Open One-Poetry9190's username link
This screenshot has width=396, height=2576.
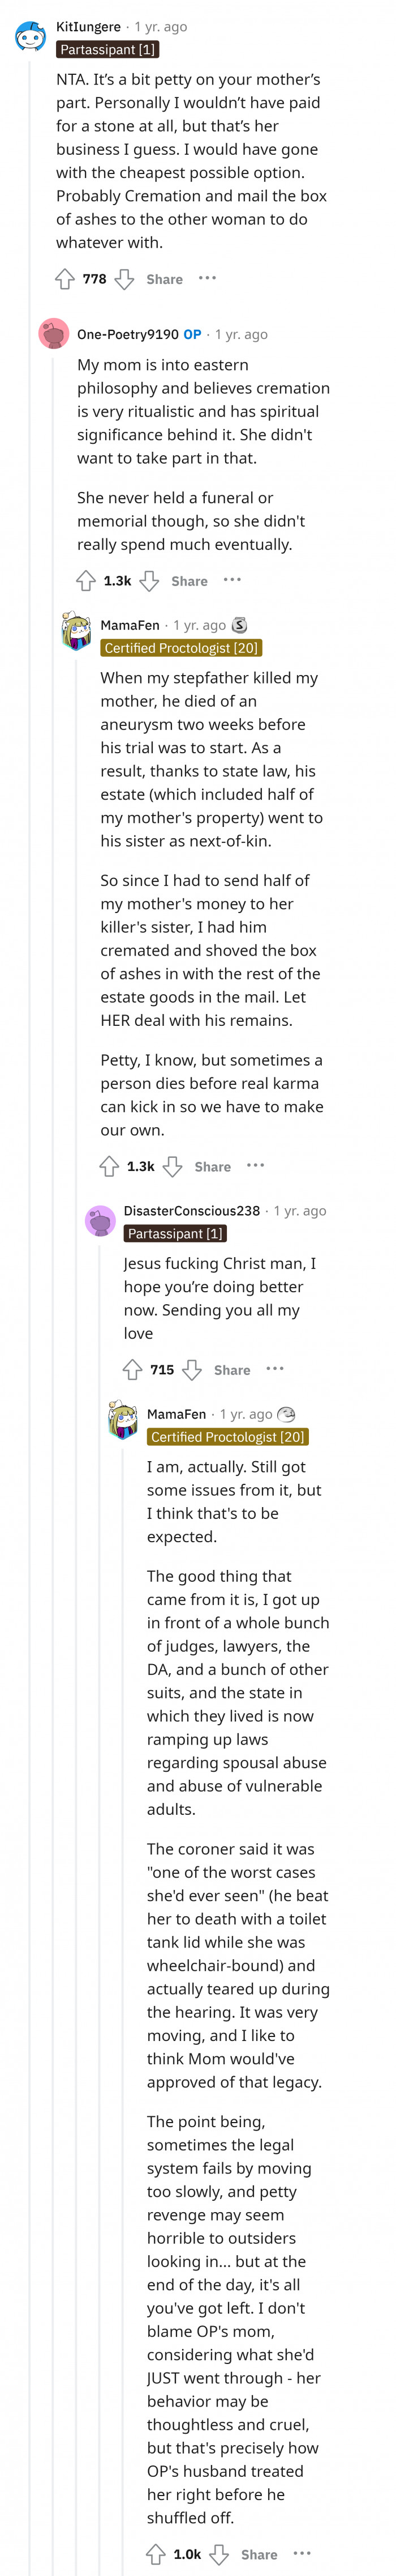coord(128,334)
